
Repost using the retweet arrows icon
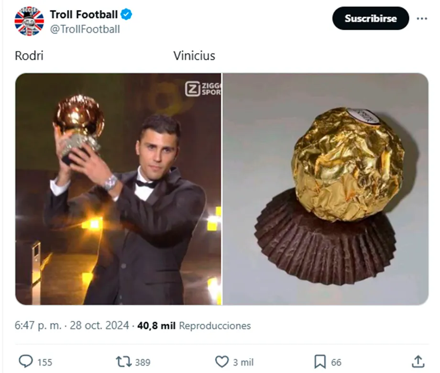[x=124, y=362]
